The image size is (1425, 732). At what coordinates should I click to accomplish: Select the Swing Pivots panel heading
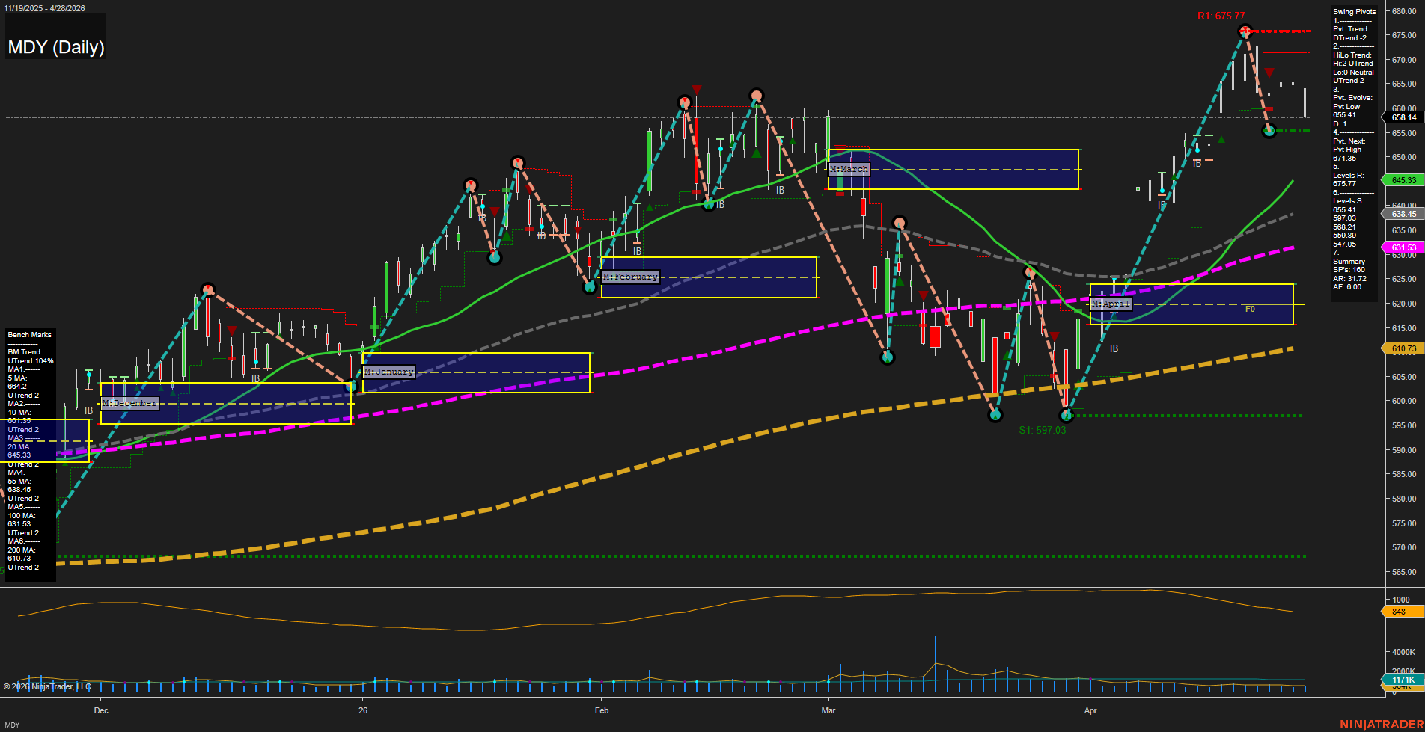(x=1354, y=12)
